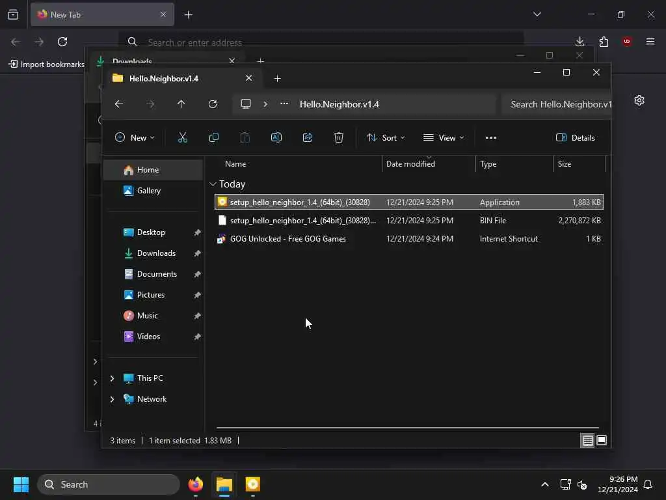Sort by the Type column header
Image resolution: width=666 pixels, height=500 pixels.
point(488,163)
